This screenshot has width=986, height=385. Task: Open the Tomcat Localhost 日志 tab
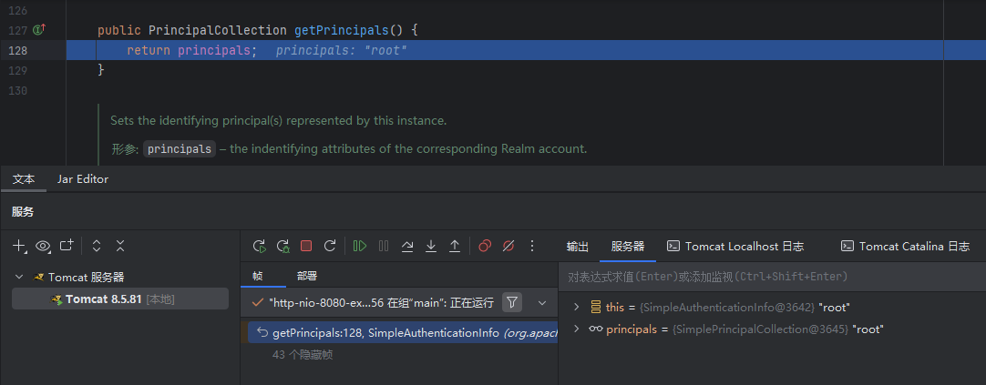click(x=735, y=246)
